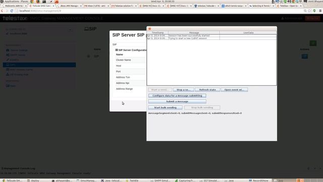This screenshot has width=323, height=182.
Task: Click the Address Npi row in dialog
Action: 131,83
